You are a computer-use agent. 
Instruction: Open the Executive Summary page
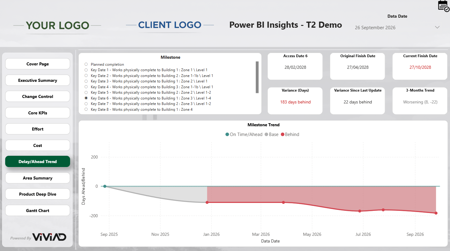click(37, 80)
